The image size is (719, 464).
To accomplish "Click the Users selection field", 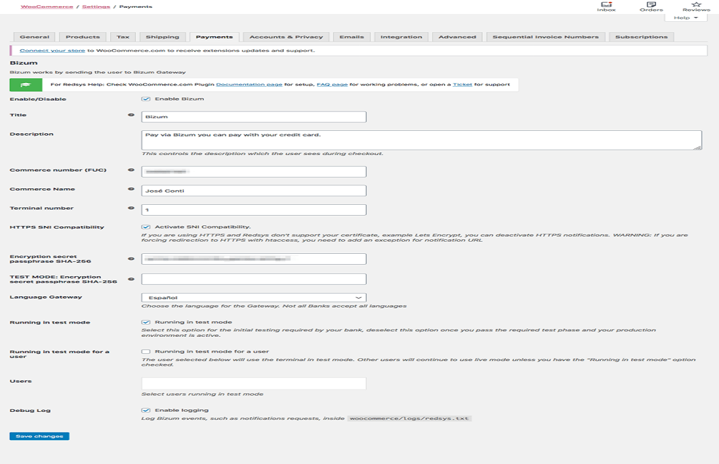I will pos(253,383).
